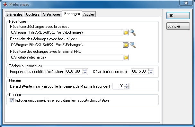Confirm preferences with OK button

[x=178, y=16]
